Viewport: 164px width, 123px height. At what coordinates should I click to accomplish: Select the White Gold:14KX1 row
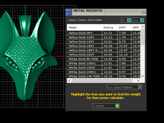[104, 72]
